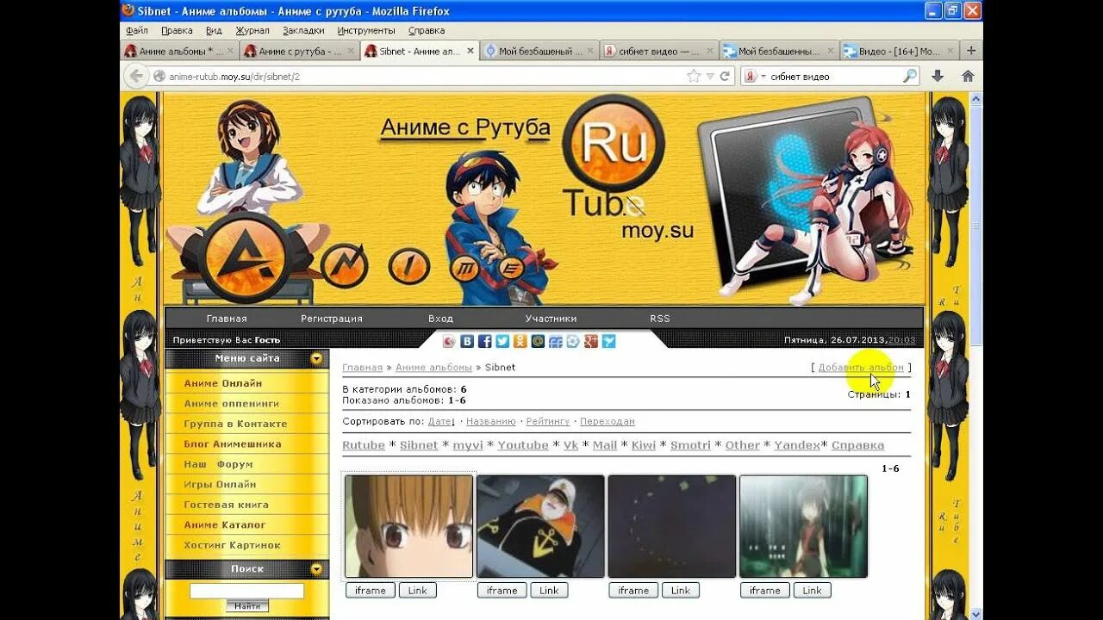Open the captain with anchor thumbnail
1103x620 pixels.
coord(540,526)
